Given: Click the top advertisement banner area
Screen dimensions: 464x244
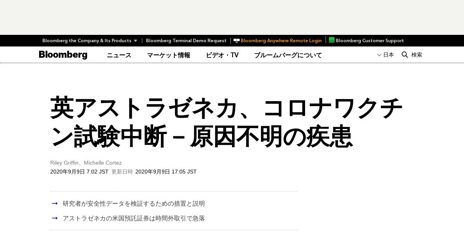Looking at the screenshot, I should [232, 17].
